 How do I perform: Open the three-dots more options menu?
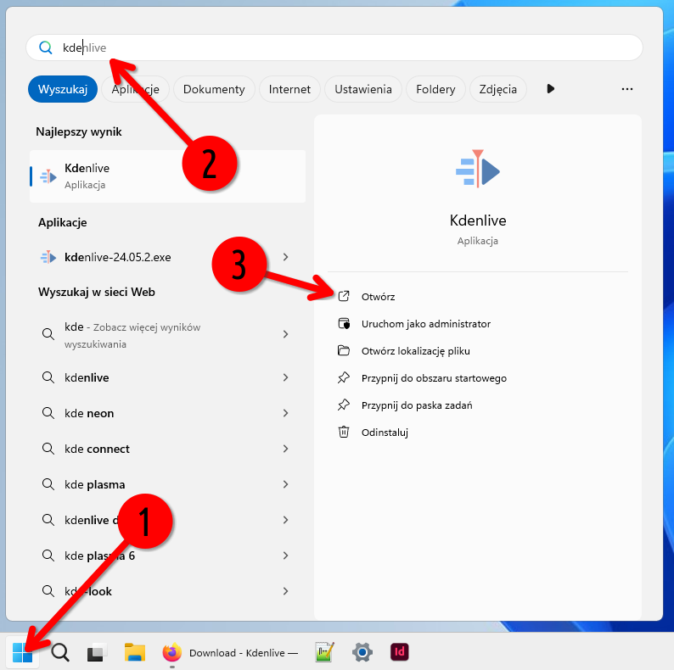[627, 89]
